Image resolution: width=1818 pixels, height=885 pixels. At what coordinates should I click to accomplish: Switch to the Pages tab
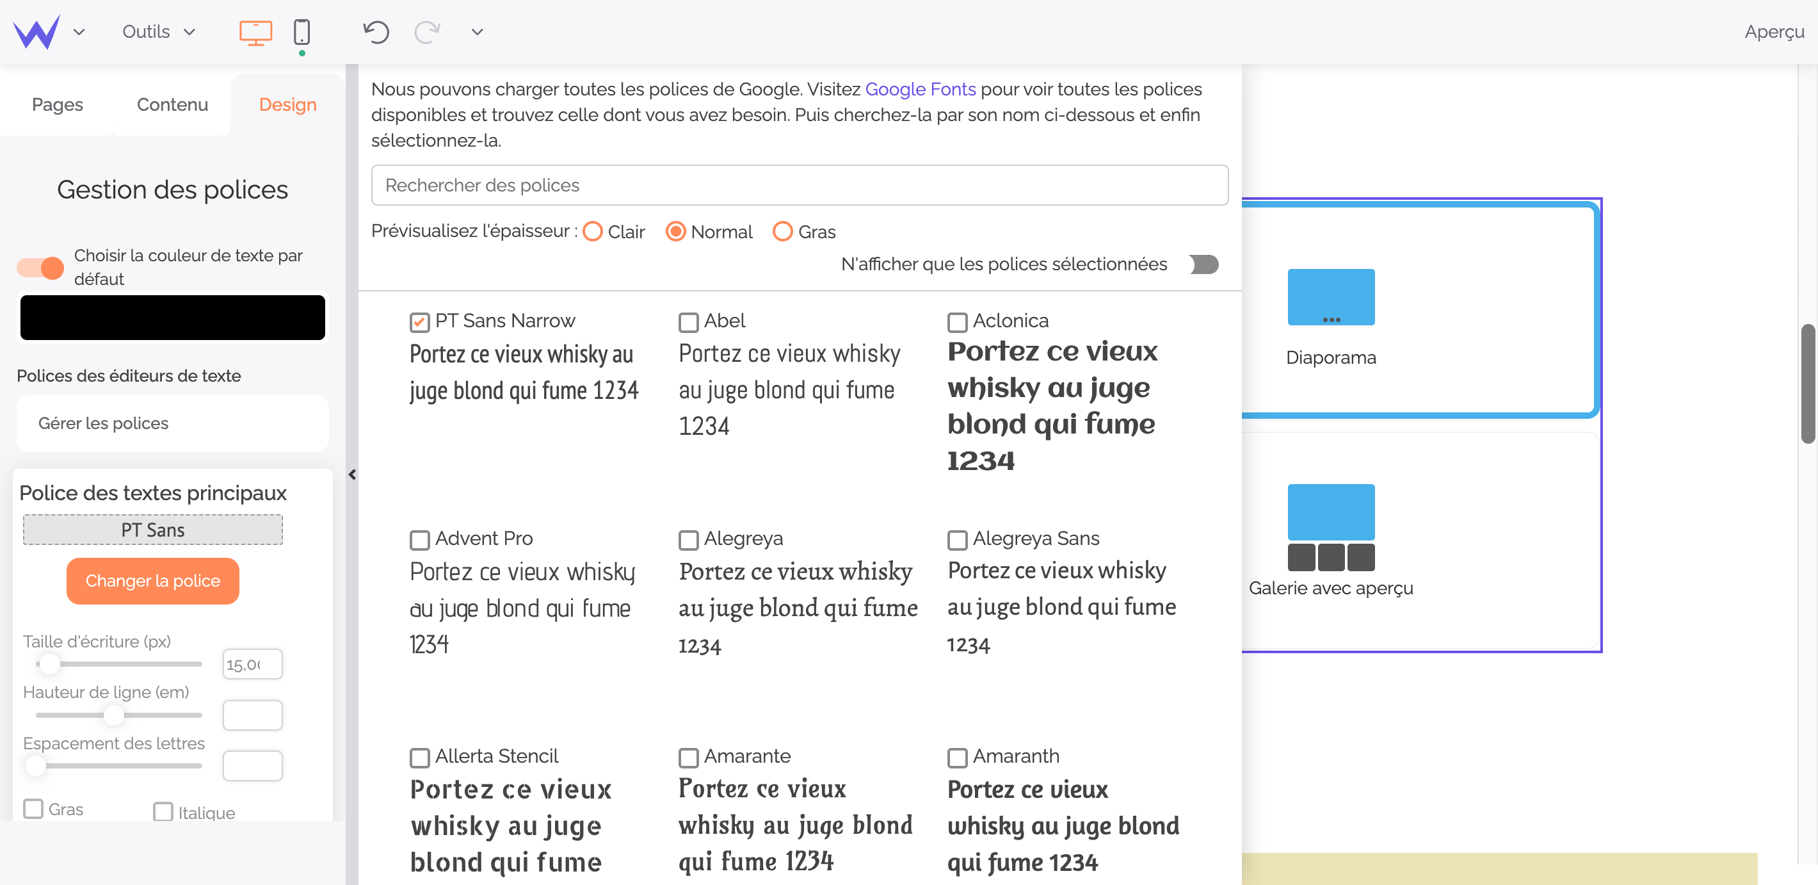tap(57, 104)
